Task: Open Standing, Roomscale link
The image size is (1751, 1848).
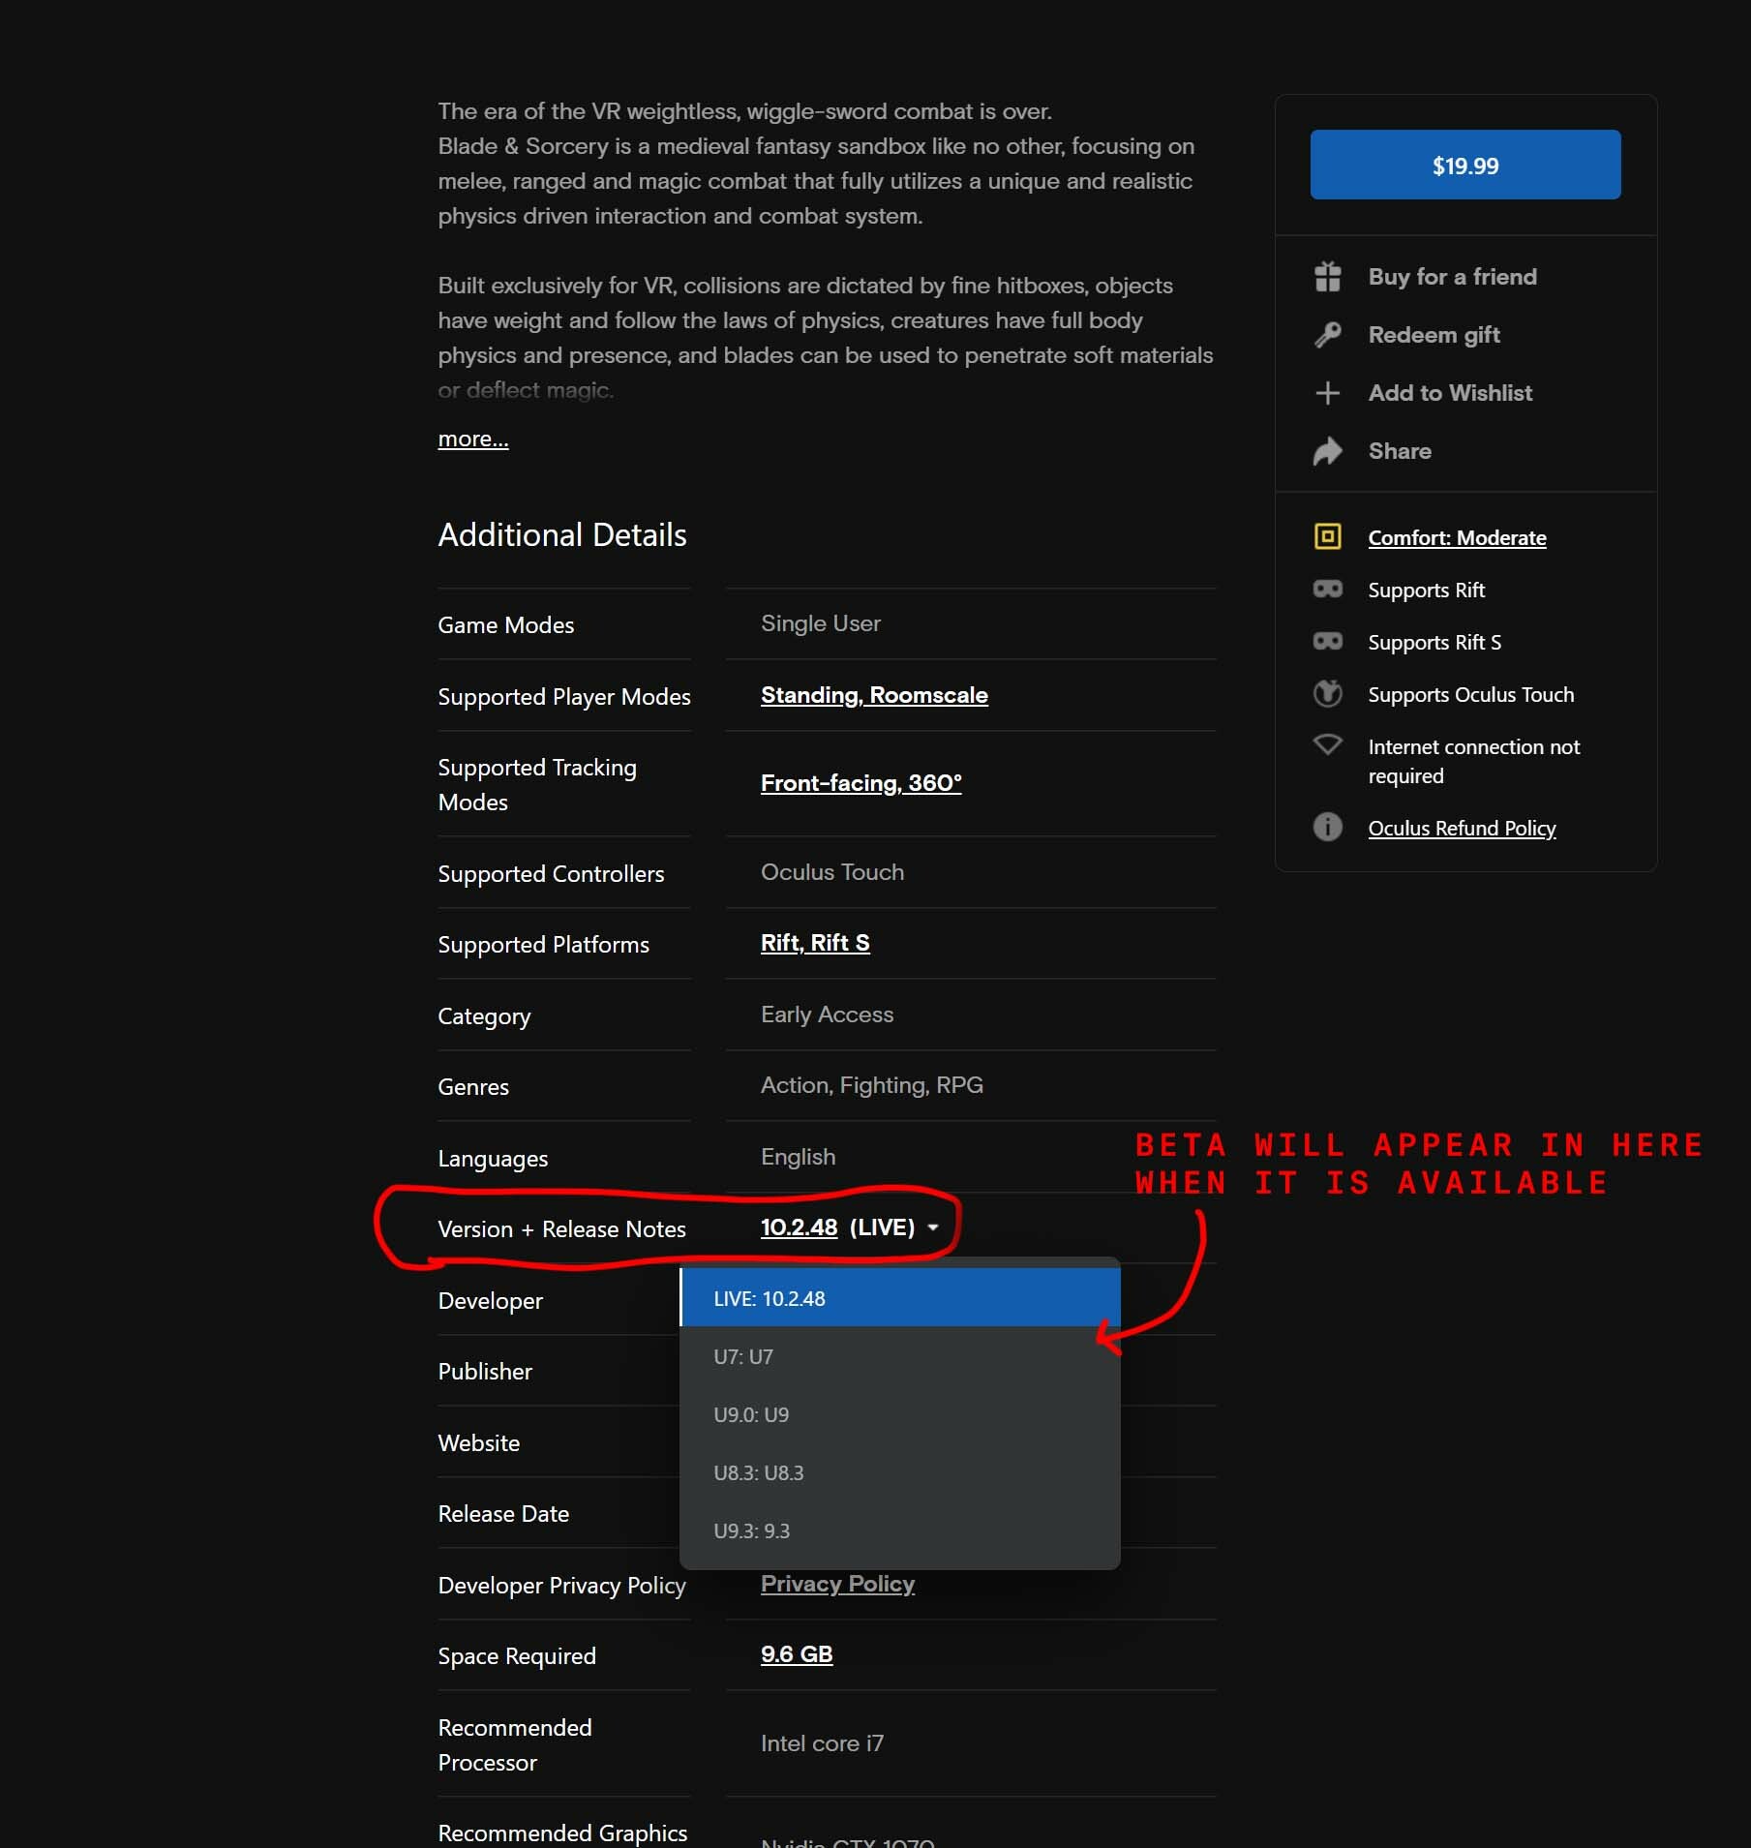Action: 874,695
